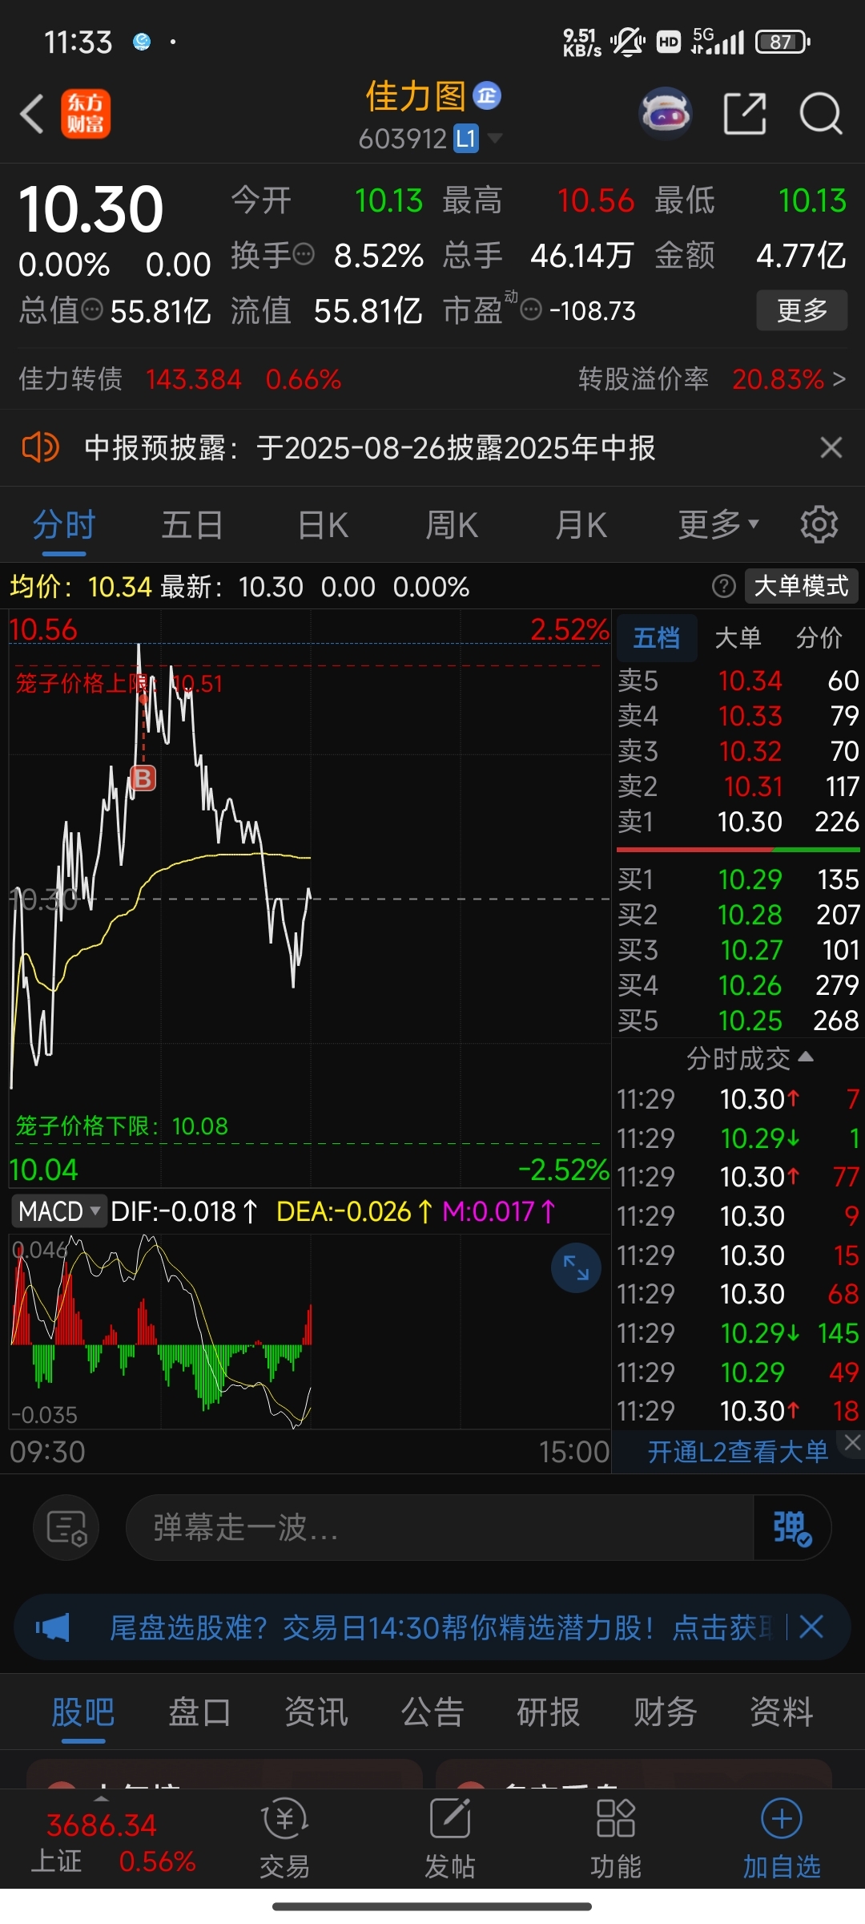The width and height of the screenshot is (865, 1924).
Task: Tap the speaker announcement icon
Action: (40, 447)
